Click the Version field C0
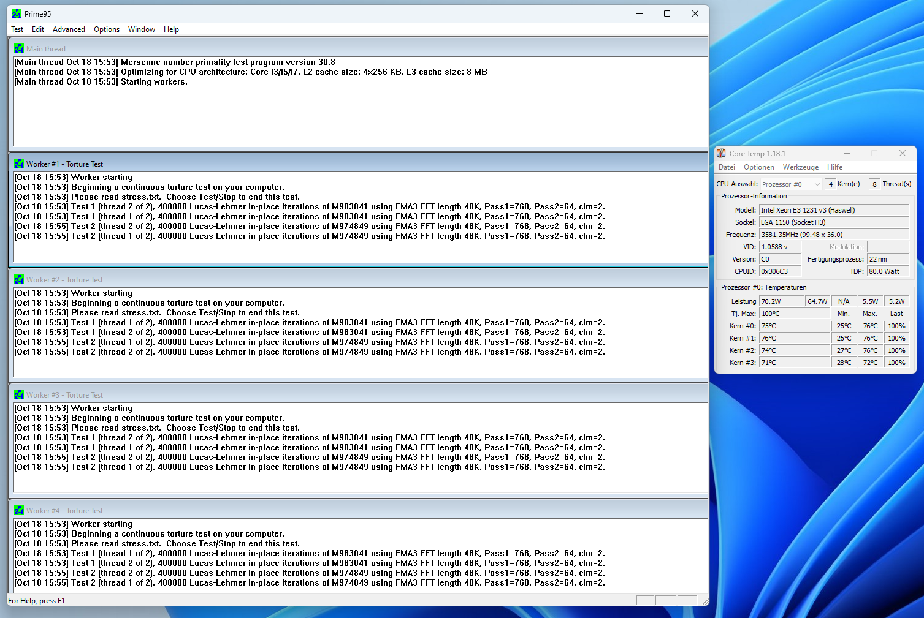Image resolution: width=924 pixels, height=618 pixels. pos(781,259)
